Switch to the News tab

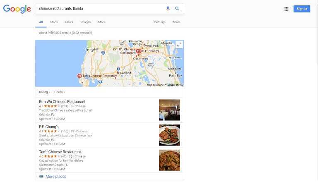[69, 22]
